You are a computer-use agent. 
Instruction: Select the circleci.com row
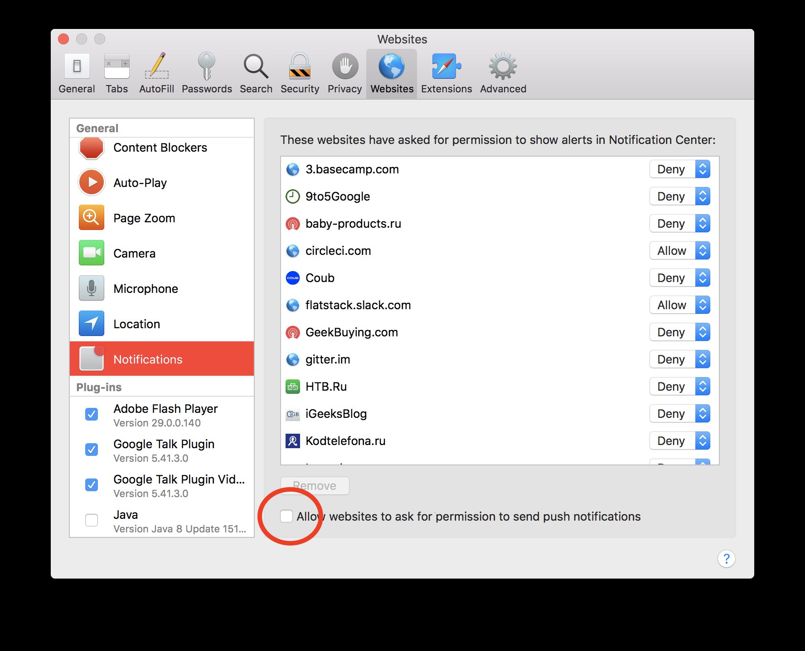tap(500, 251)
